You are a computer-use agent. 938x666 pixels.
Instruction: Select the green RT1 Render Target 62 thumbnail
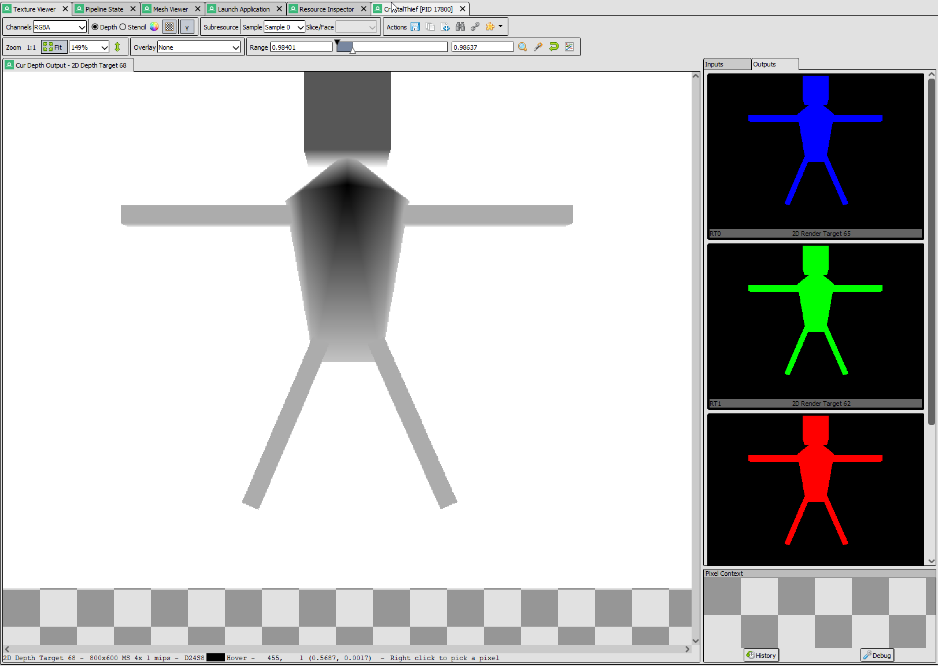(x=815, y=326)
